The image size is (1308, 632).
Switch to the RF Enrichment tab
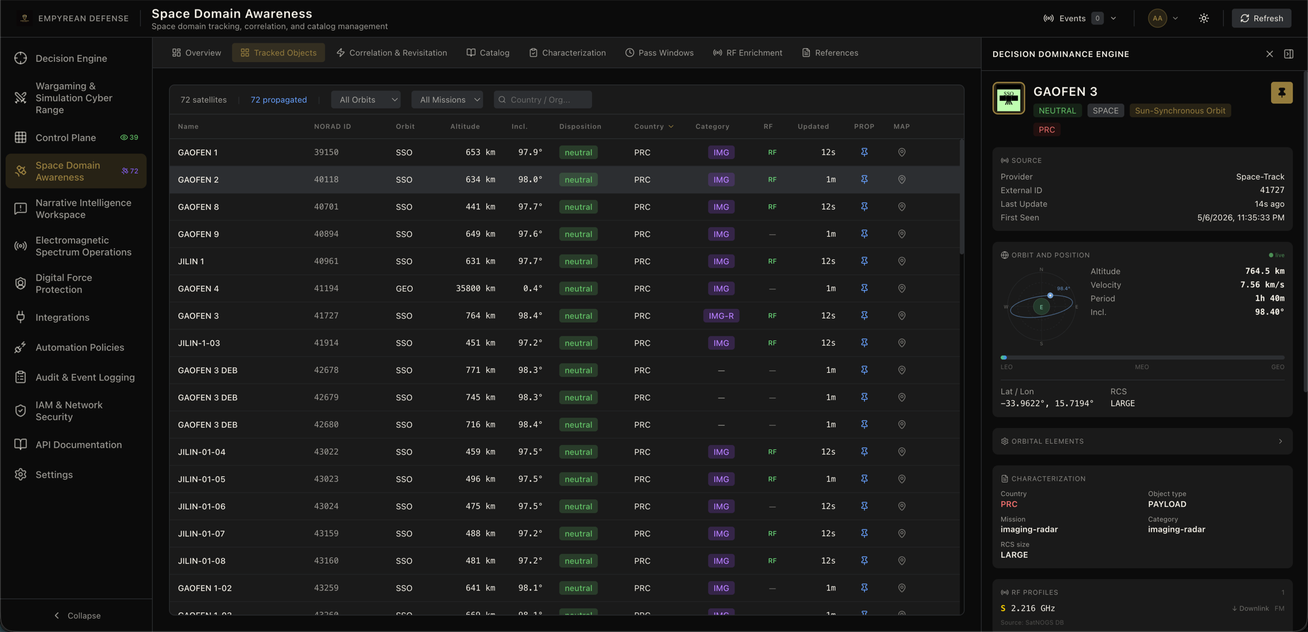tap(747, 53)
